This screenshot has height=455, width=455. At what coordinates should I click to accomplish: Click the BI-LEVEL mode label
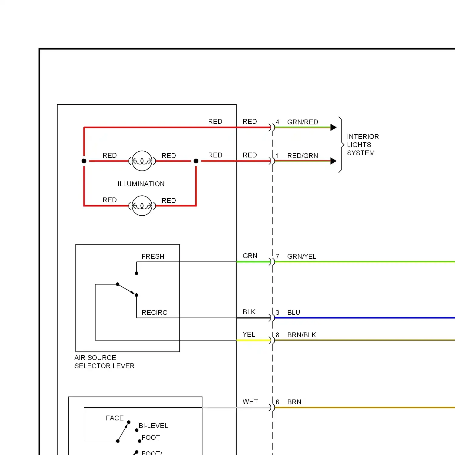point(153,426)
